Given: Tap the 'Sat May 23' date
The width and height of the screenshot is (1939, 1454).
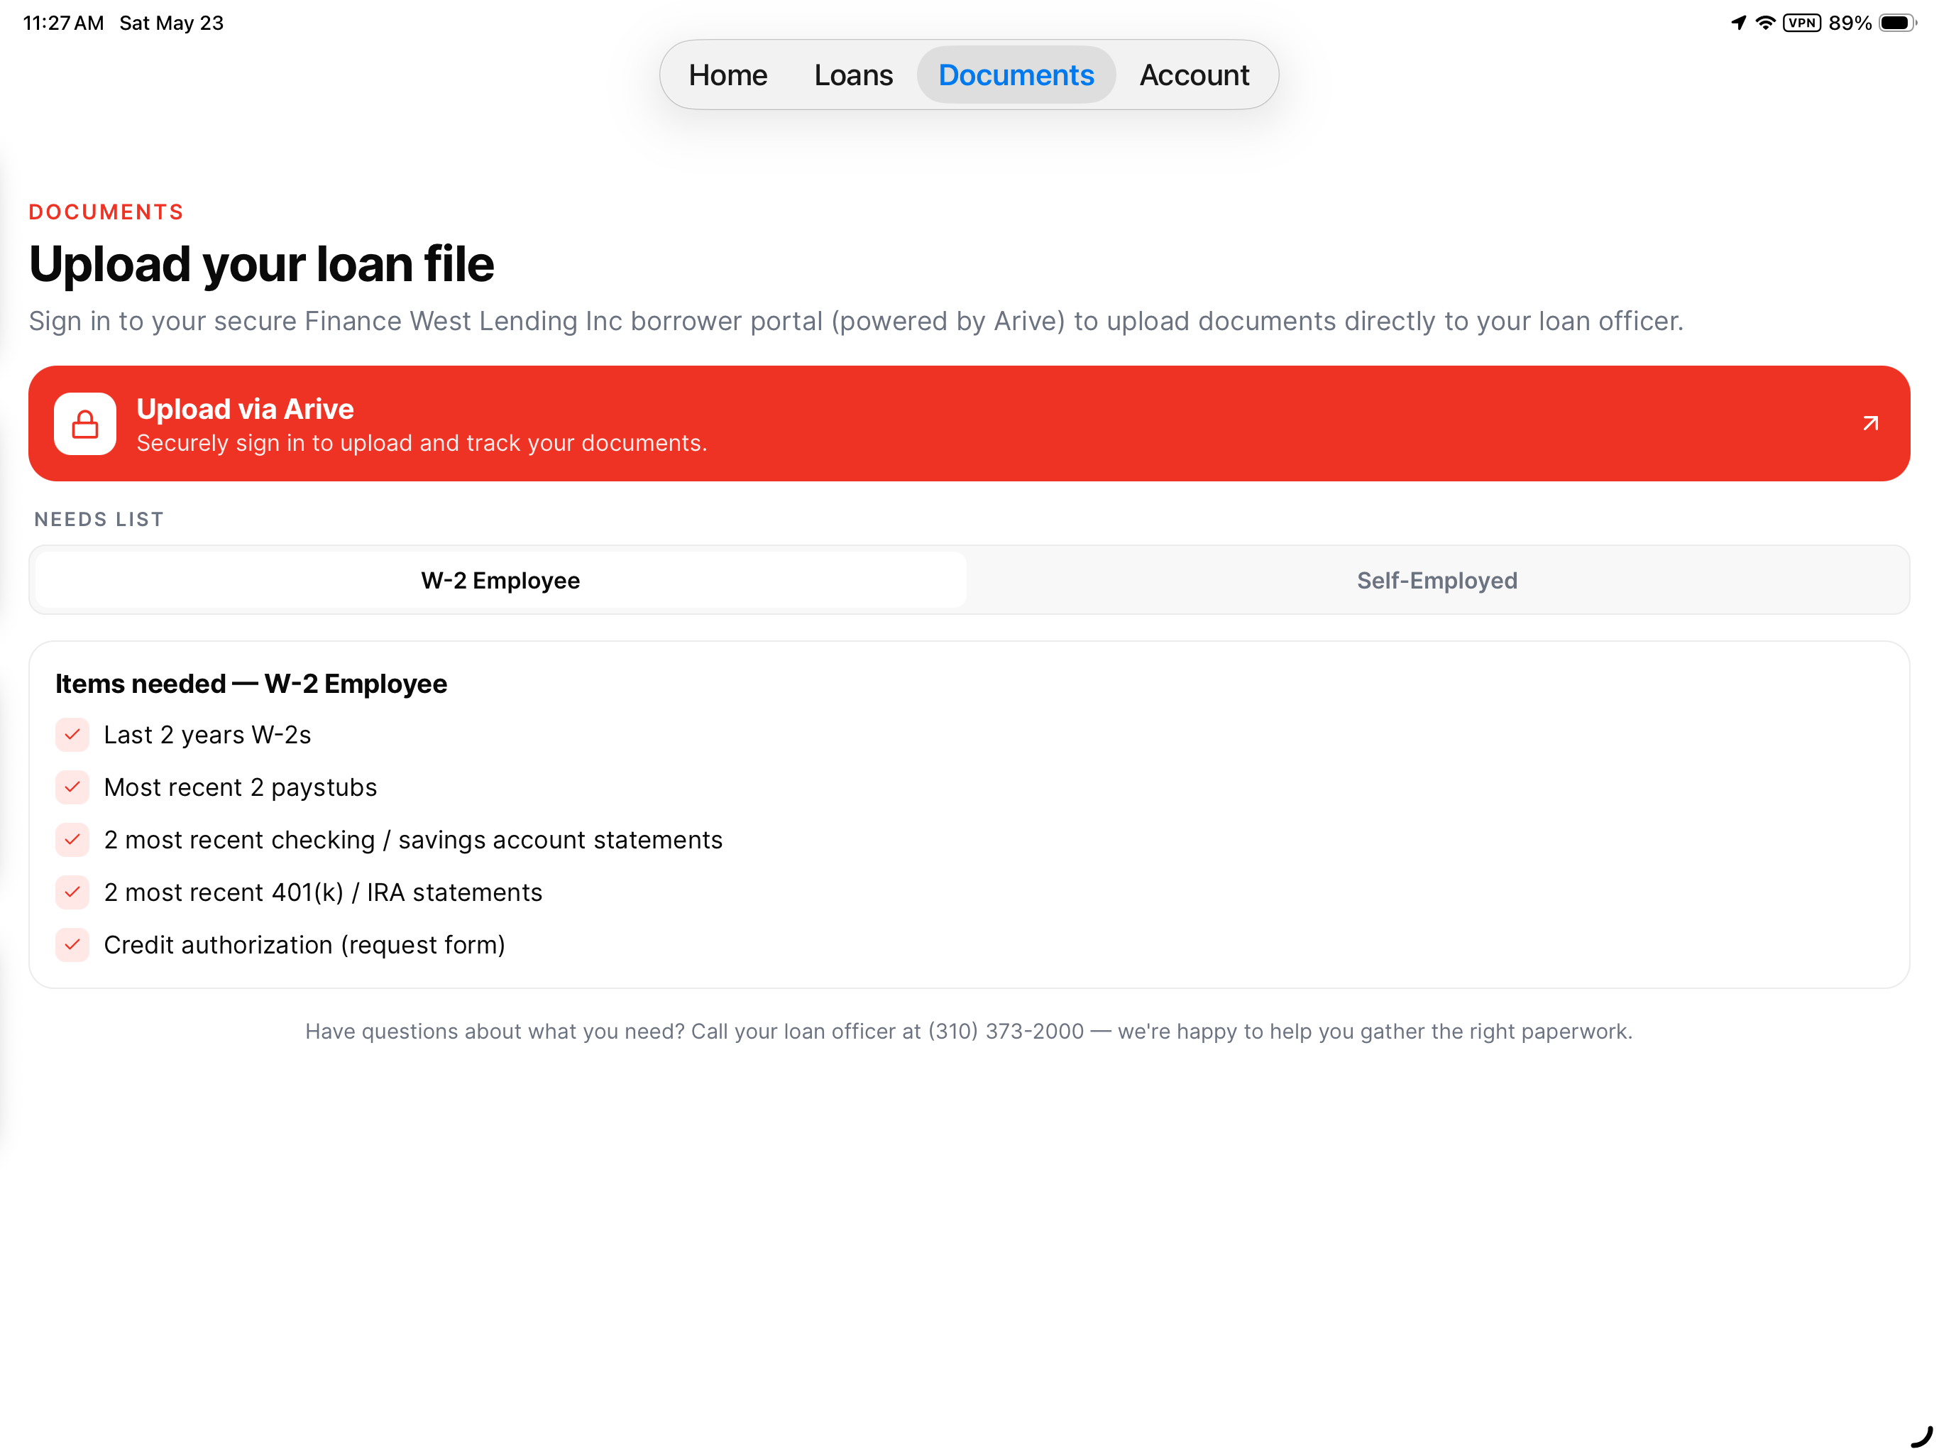Looking at the screenshot, I should 171,23.
